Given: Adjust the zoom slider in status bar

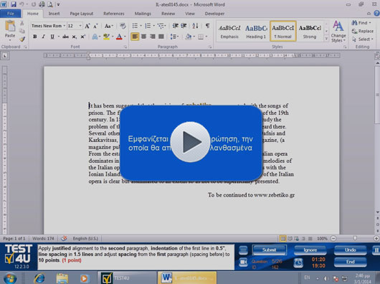Looking at the screenshot, I should pos(355,238).
